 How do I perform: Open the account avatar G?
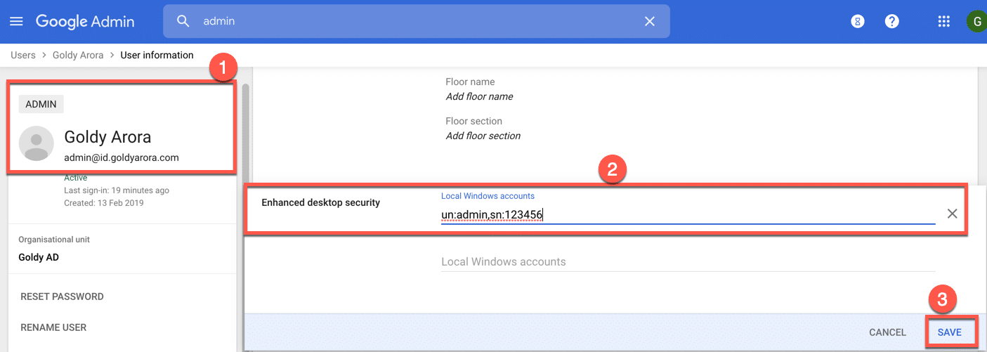coord(976,21)
